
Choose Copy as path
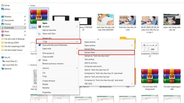pyautogui.click(x=48, y=57)
